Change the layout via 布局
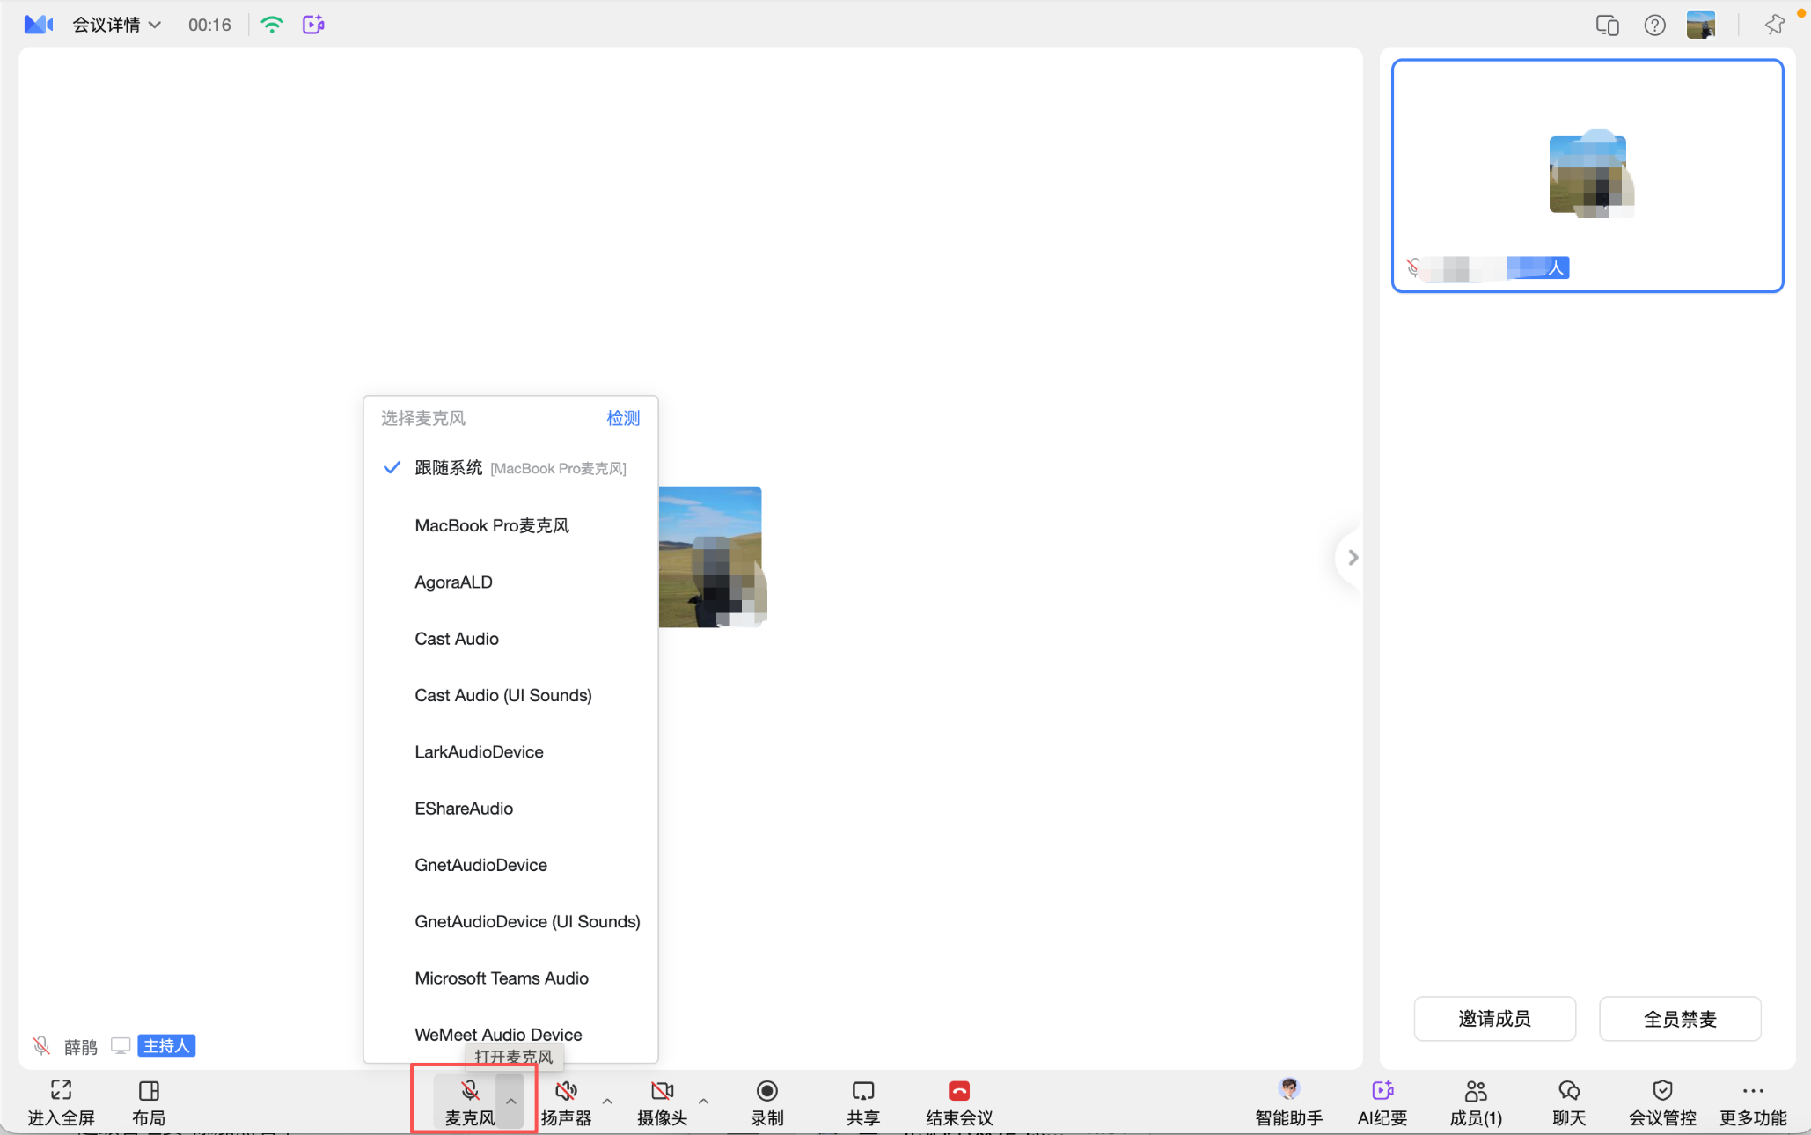The image size is (1811, 1135). tap(149, 1101)
